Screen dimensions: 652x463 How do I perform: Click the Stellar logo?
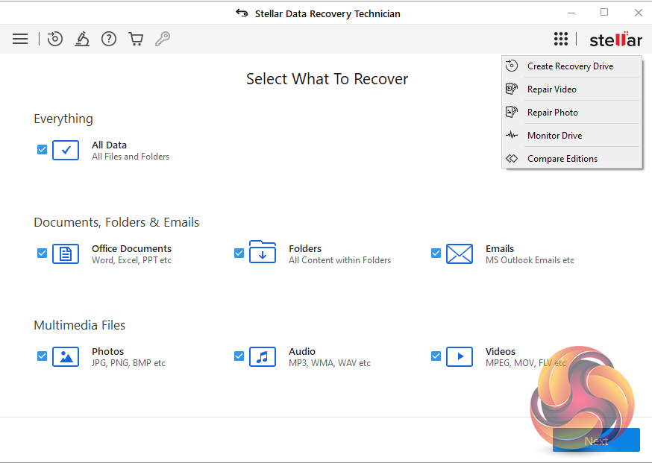pyautogui.click(x=615, y=40)
